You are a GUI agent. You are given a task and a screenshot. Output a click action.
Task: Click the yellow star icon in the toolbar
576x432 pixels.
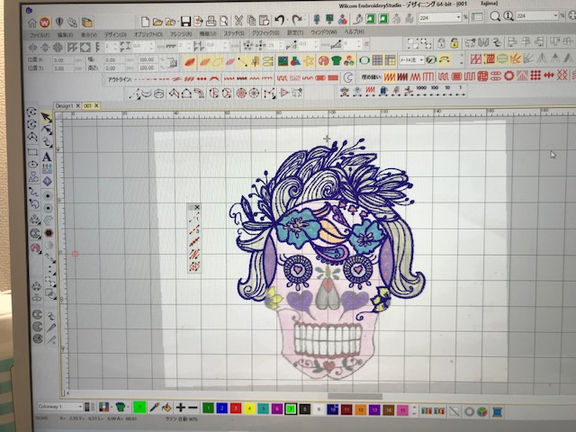308,61
